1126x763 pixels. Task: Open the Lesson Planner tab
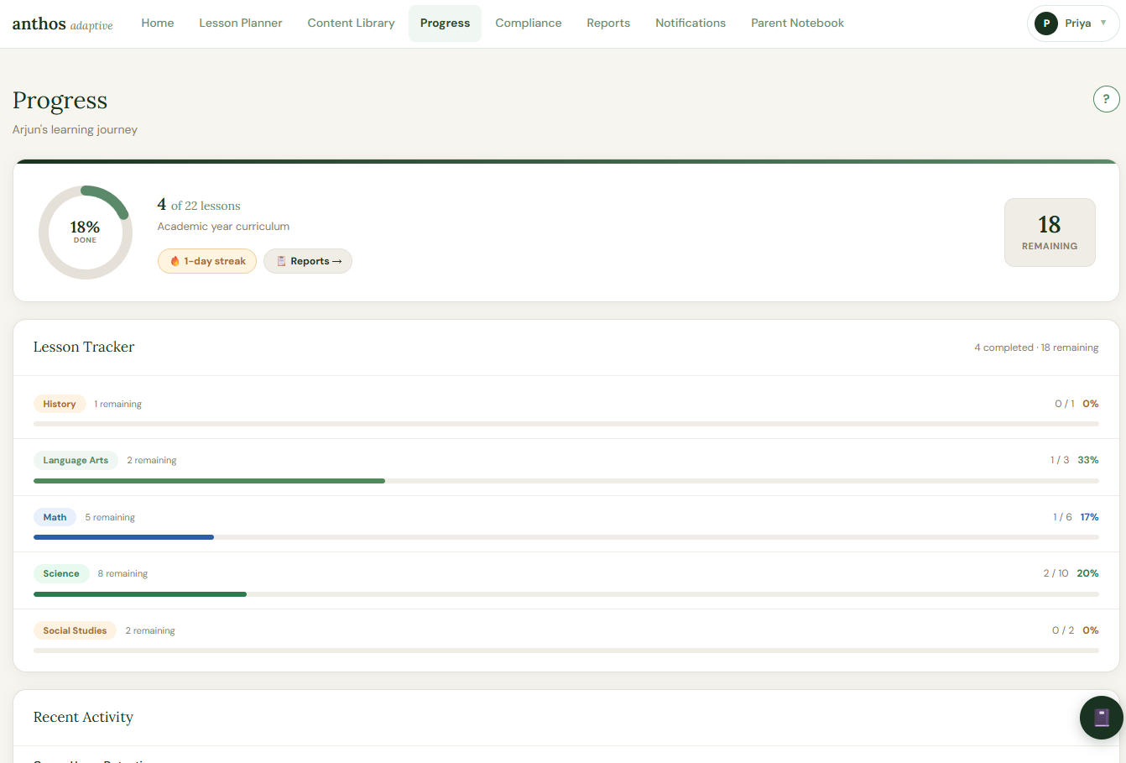(241, 23)
